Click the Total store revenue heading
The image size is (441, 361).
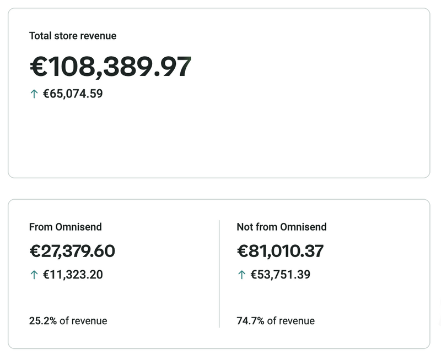[x=73, y=36]
